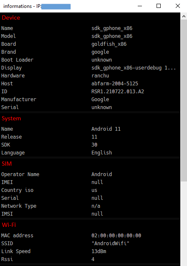Viewport: 187px width, 266px height.
Task: Select the System section header
Action: coord(11,118)
